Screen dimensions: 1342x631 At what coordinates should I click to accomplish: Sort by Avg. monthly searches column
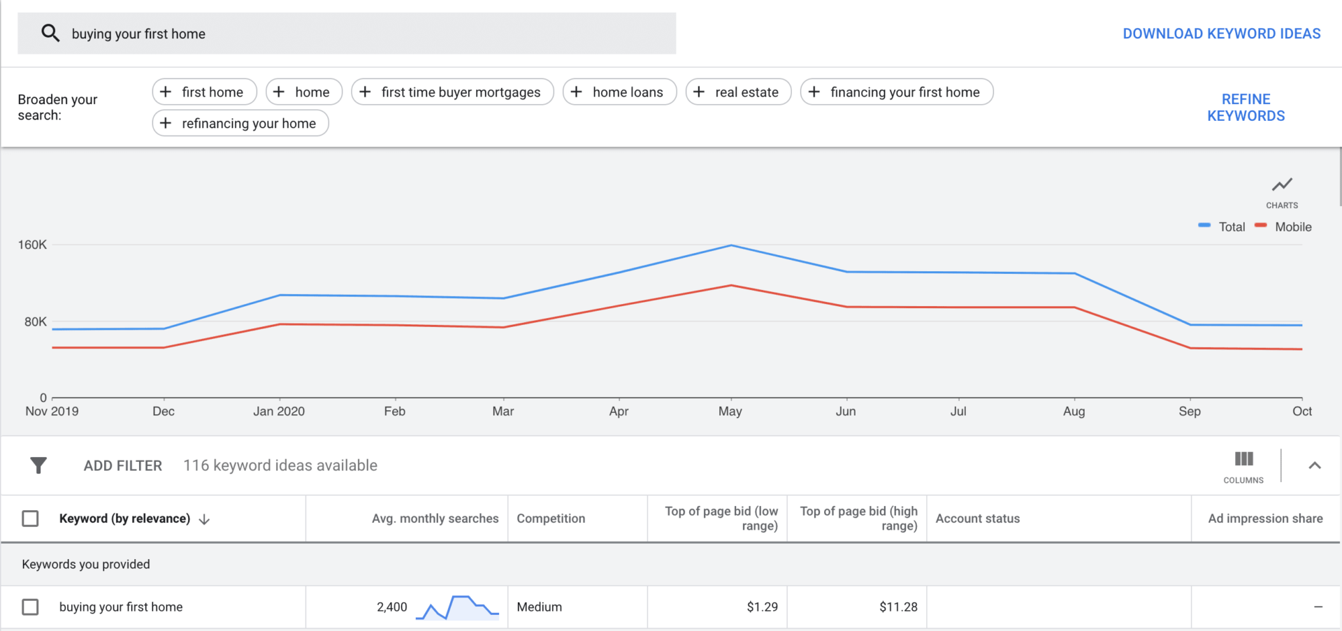tap(435, 518)
